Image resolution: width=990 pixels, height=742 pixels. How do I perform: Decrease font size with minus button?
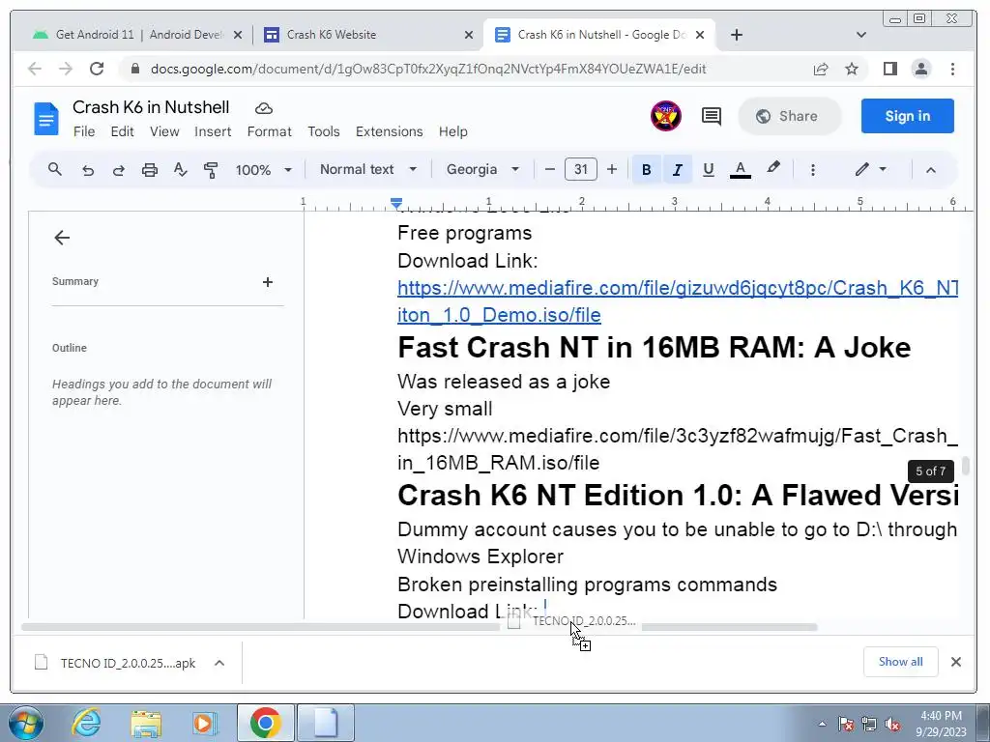pyautogui.click(x=550, y=170)
